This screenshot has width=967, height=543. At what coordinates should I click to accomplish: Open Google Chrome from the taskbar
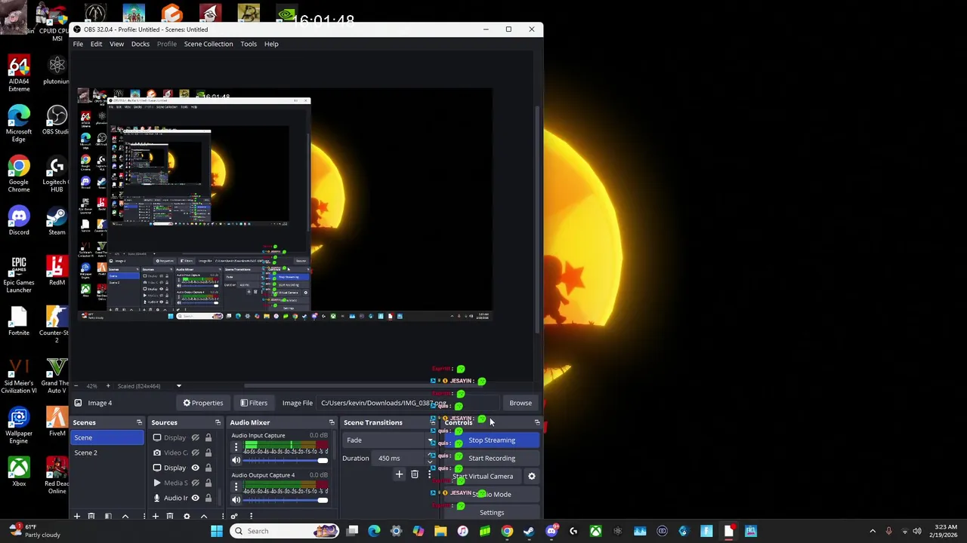(x=507, y=531)
